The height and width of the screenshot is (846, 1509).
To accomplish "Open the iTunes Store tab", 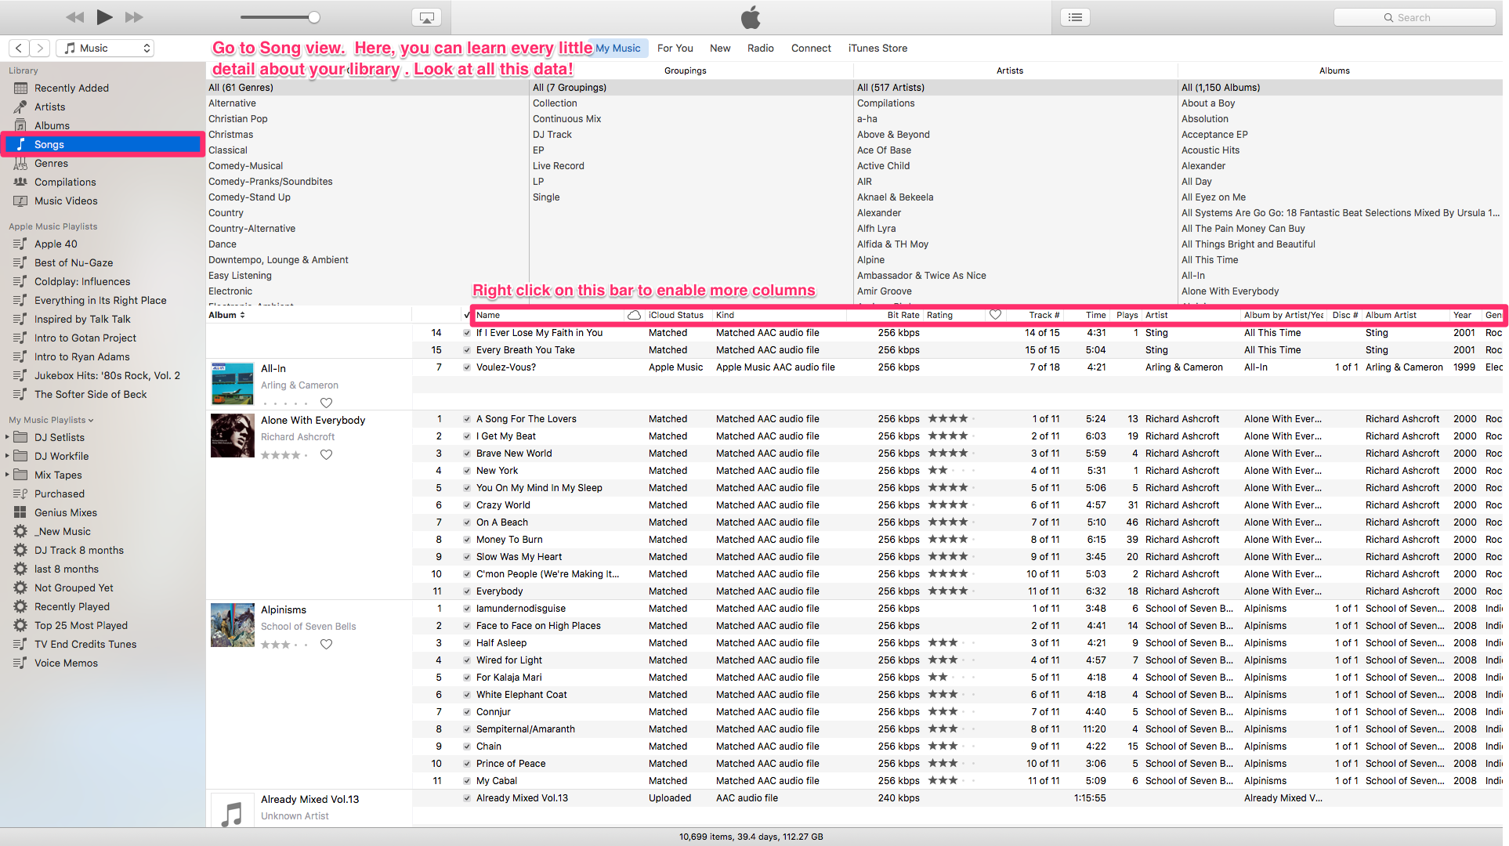I will [878, 49].
